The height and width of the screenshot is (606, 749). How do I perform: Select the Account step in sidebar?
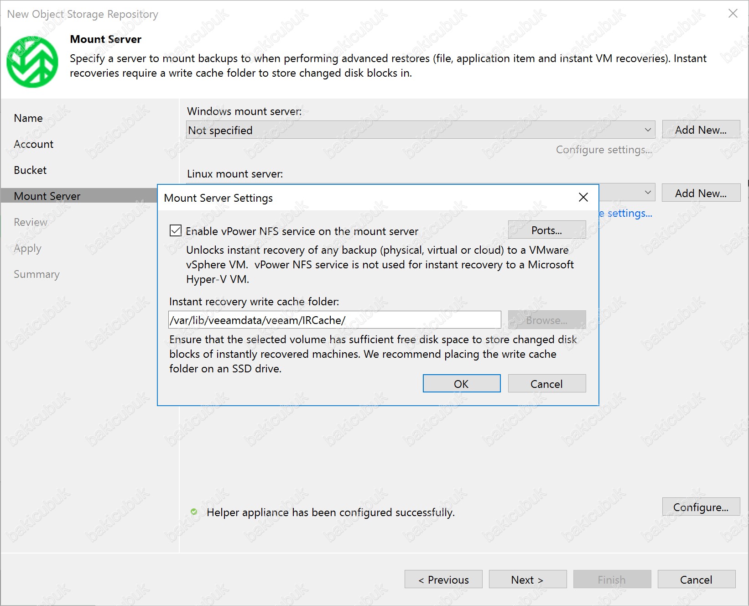click(34, 144)
